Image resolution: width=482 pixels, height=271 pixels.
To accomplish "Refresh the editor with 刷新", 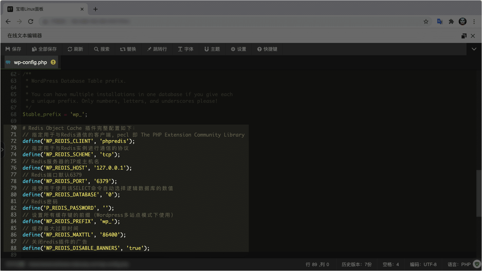I will [75, 49].
